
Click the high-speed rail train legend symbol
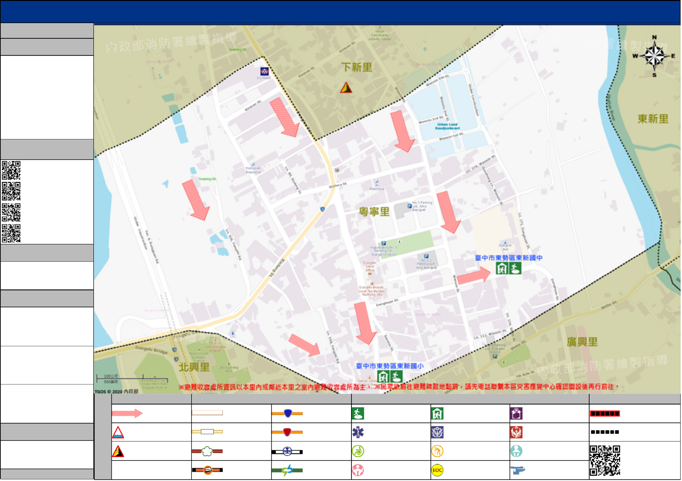[208, 471]
